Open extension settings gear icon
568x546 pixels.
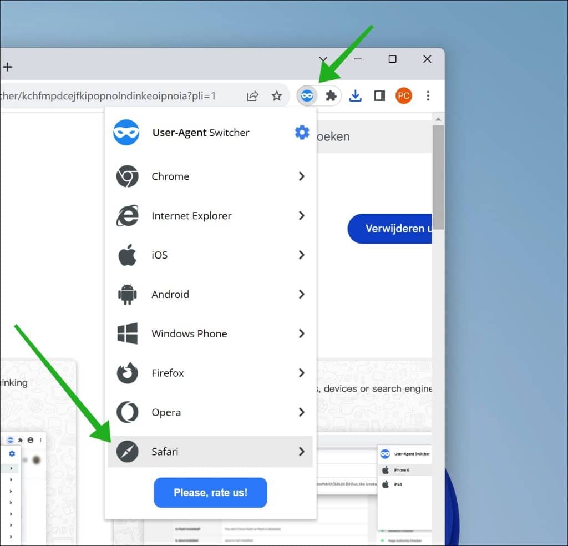pyautogui.click(x=302, y=133)
